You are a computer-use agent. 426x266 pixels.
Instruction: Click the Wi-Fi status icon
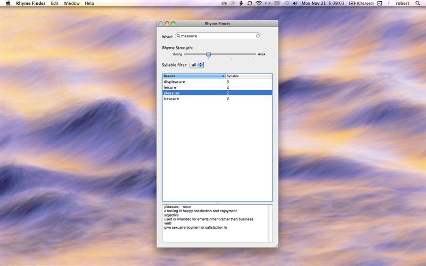259,3
